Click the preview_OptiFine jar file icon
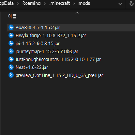 tap(11, 75)
